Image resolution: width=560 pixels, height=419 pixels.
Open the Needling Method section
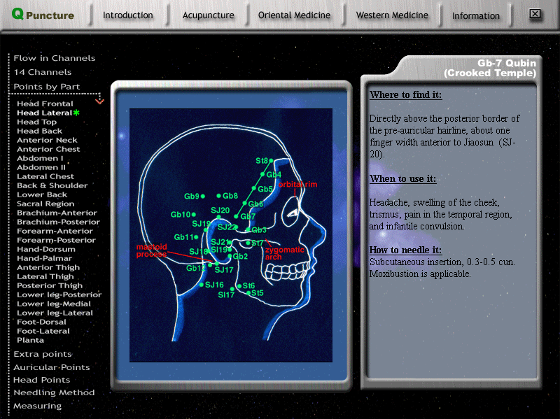pos(52,392)
